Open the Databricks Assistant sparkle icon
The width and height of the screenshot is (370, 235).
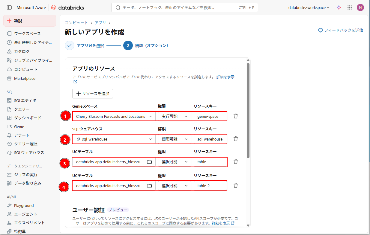pyautogui.click(x=339, y=7)
